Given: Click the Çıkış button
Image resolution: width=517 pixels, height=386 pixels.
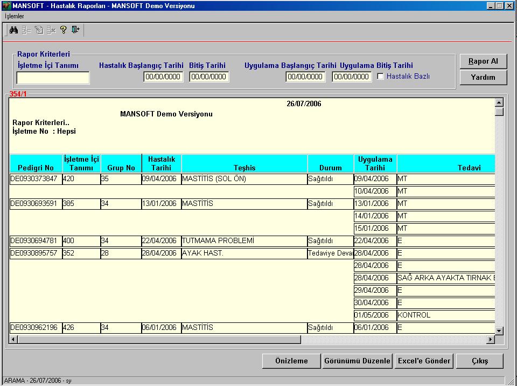Looking at the screenshot, I should (480, 361).
